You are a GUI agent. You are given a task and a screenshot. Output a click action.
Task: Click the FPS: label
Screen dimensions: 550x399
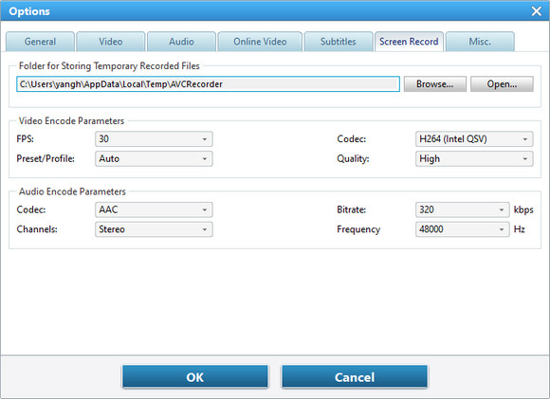pyautogui.click(x=26, y=138)
